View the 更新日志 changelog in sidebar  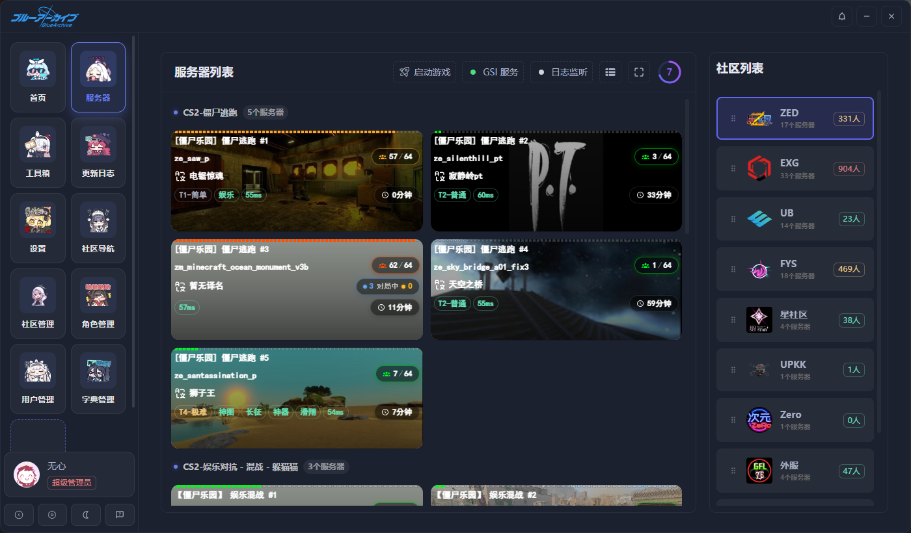pyautogui.click(x=98, y=152)
